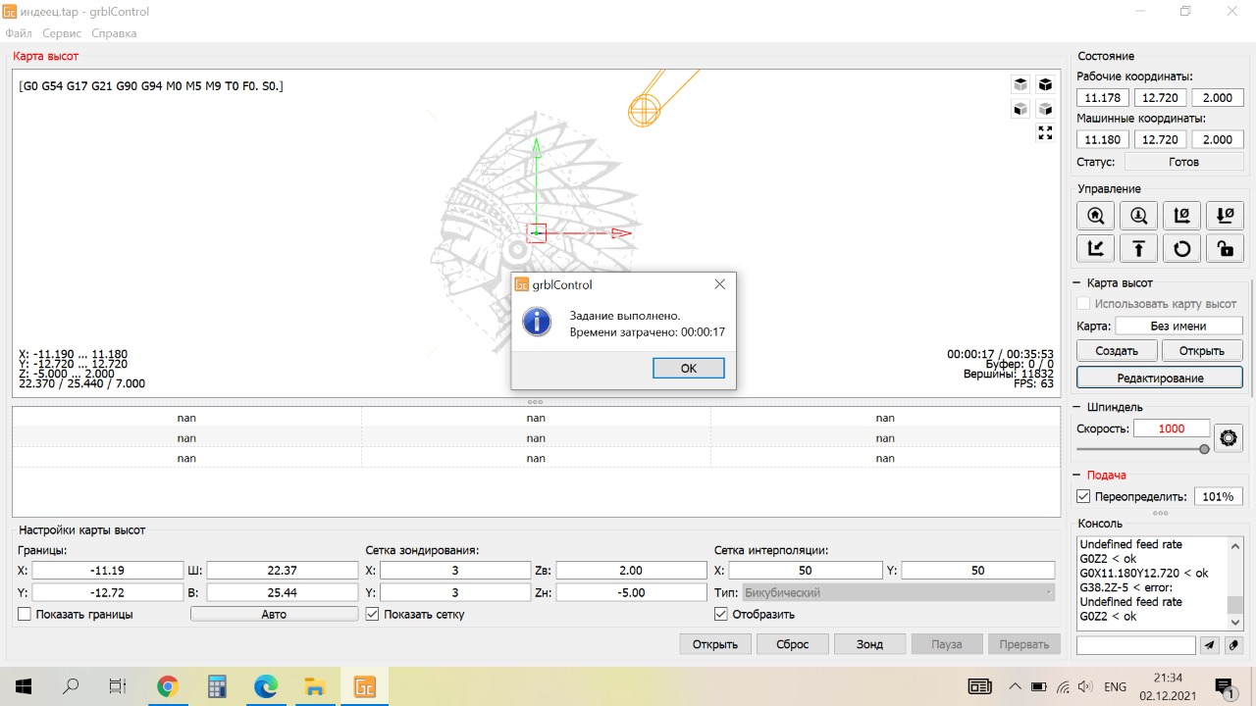The height and width of the screenshot is (706, 1256).
Task: Edit the Границы Y field showing -12.72
Action: tap(108, 592)
